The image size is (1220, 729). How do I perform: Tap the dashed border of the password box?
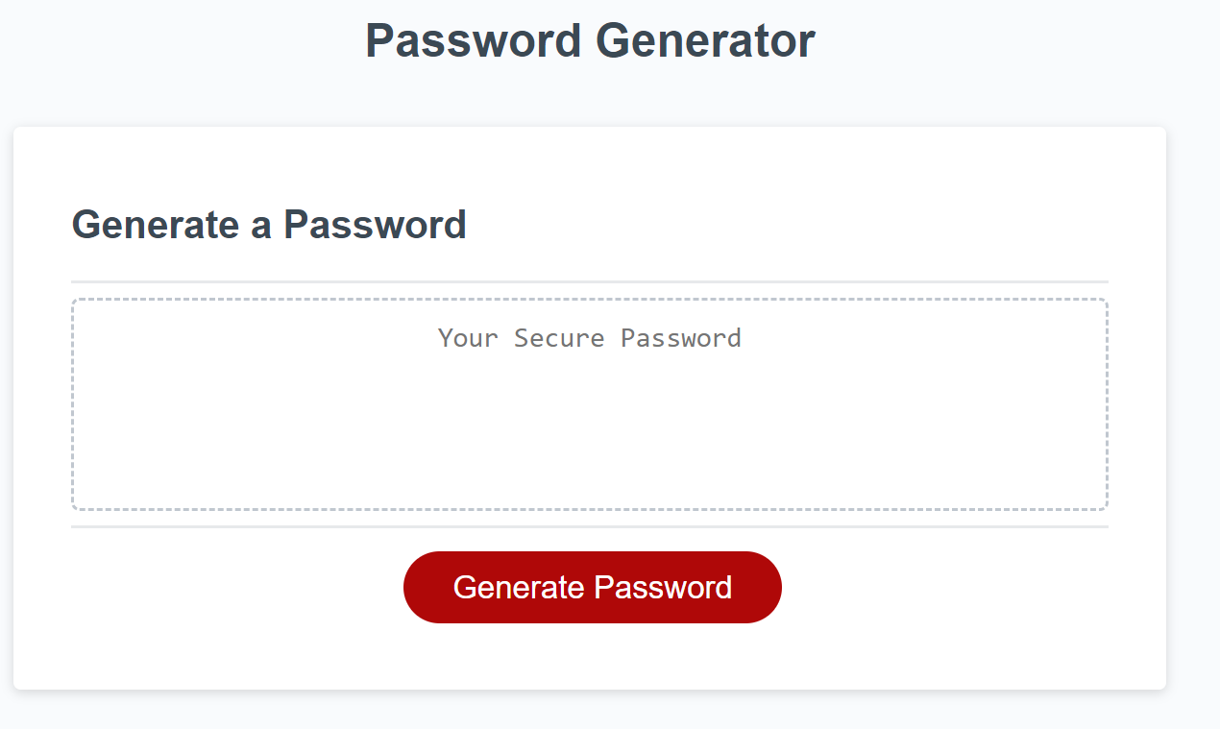pos(589,299)
